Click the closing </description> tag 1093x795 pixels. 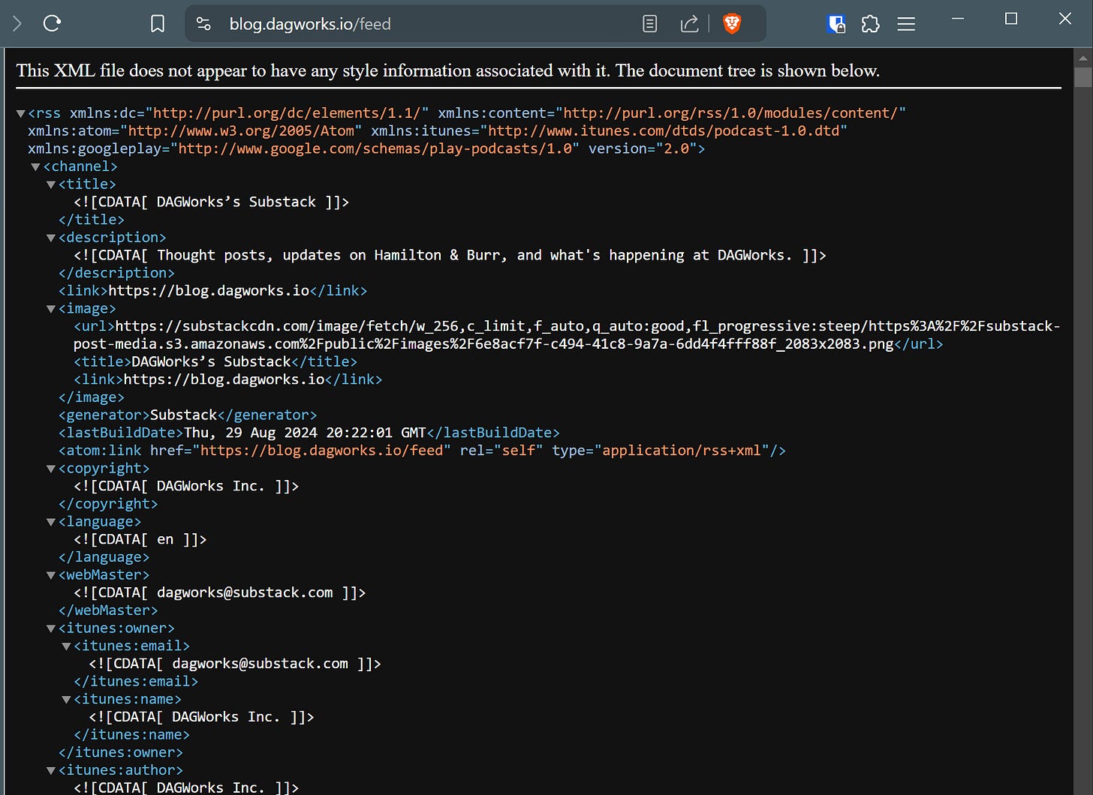116,273
